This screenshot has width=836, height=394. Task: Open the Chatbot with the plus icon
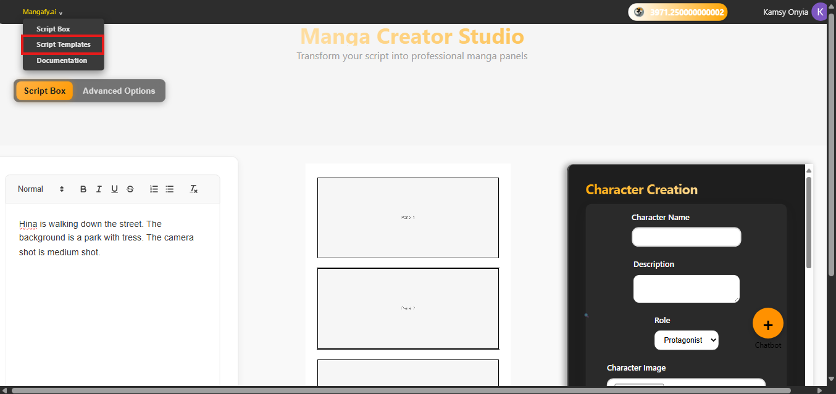point(767,323)
